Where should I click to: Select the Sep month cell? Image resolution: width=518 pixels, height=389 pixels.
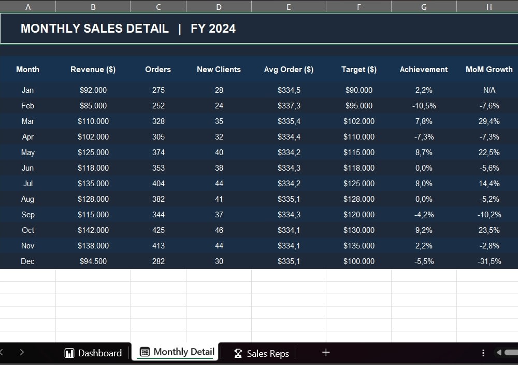[x=28, y=214]
